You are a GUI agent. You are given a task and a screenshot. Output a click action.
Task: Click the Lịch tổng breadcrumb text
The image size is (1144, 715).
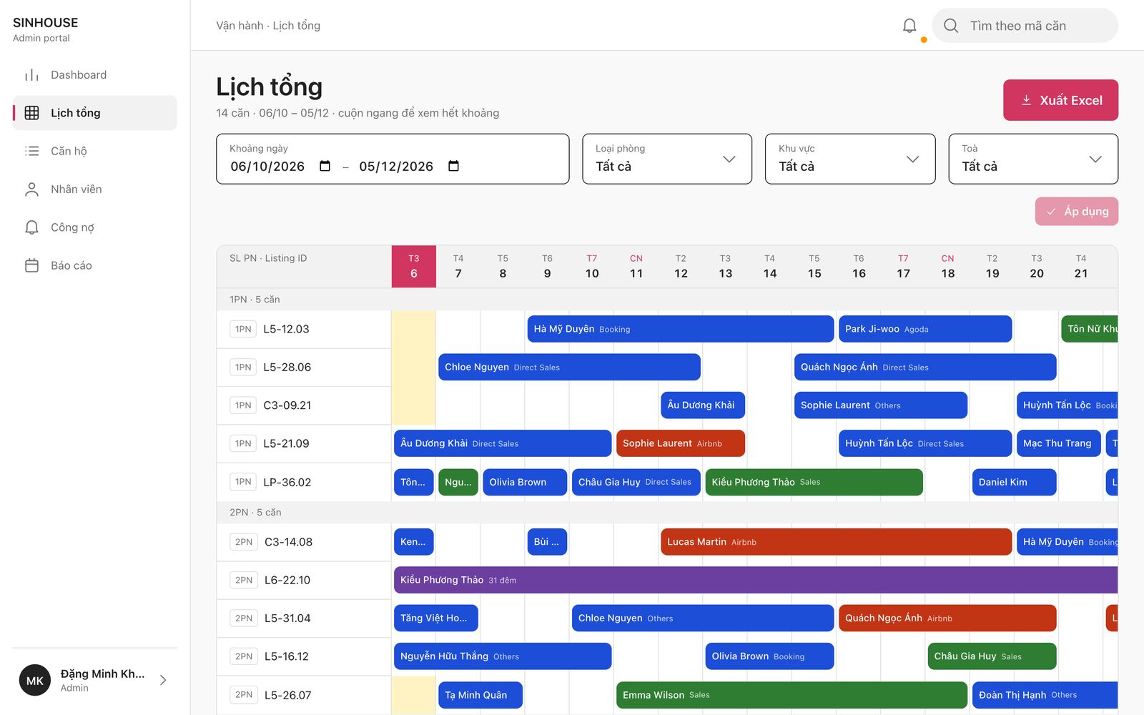click(297, 26)
